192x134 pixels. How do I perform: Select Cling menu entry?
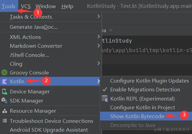point(51,64)
